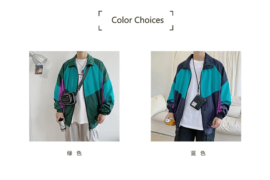The height and width of the screenshot is (180, 270).
Task: Select the blue jacket product photo
Action: [x=196, y=96]
